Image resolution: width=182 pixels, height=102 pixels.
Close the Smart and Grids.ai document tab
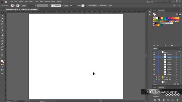pyautogui.click(x=38, y=9)
